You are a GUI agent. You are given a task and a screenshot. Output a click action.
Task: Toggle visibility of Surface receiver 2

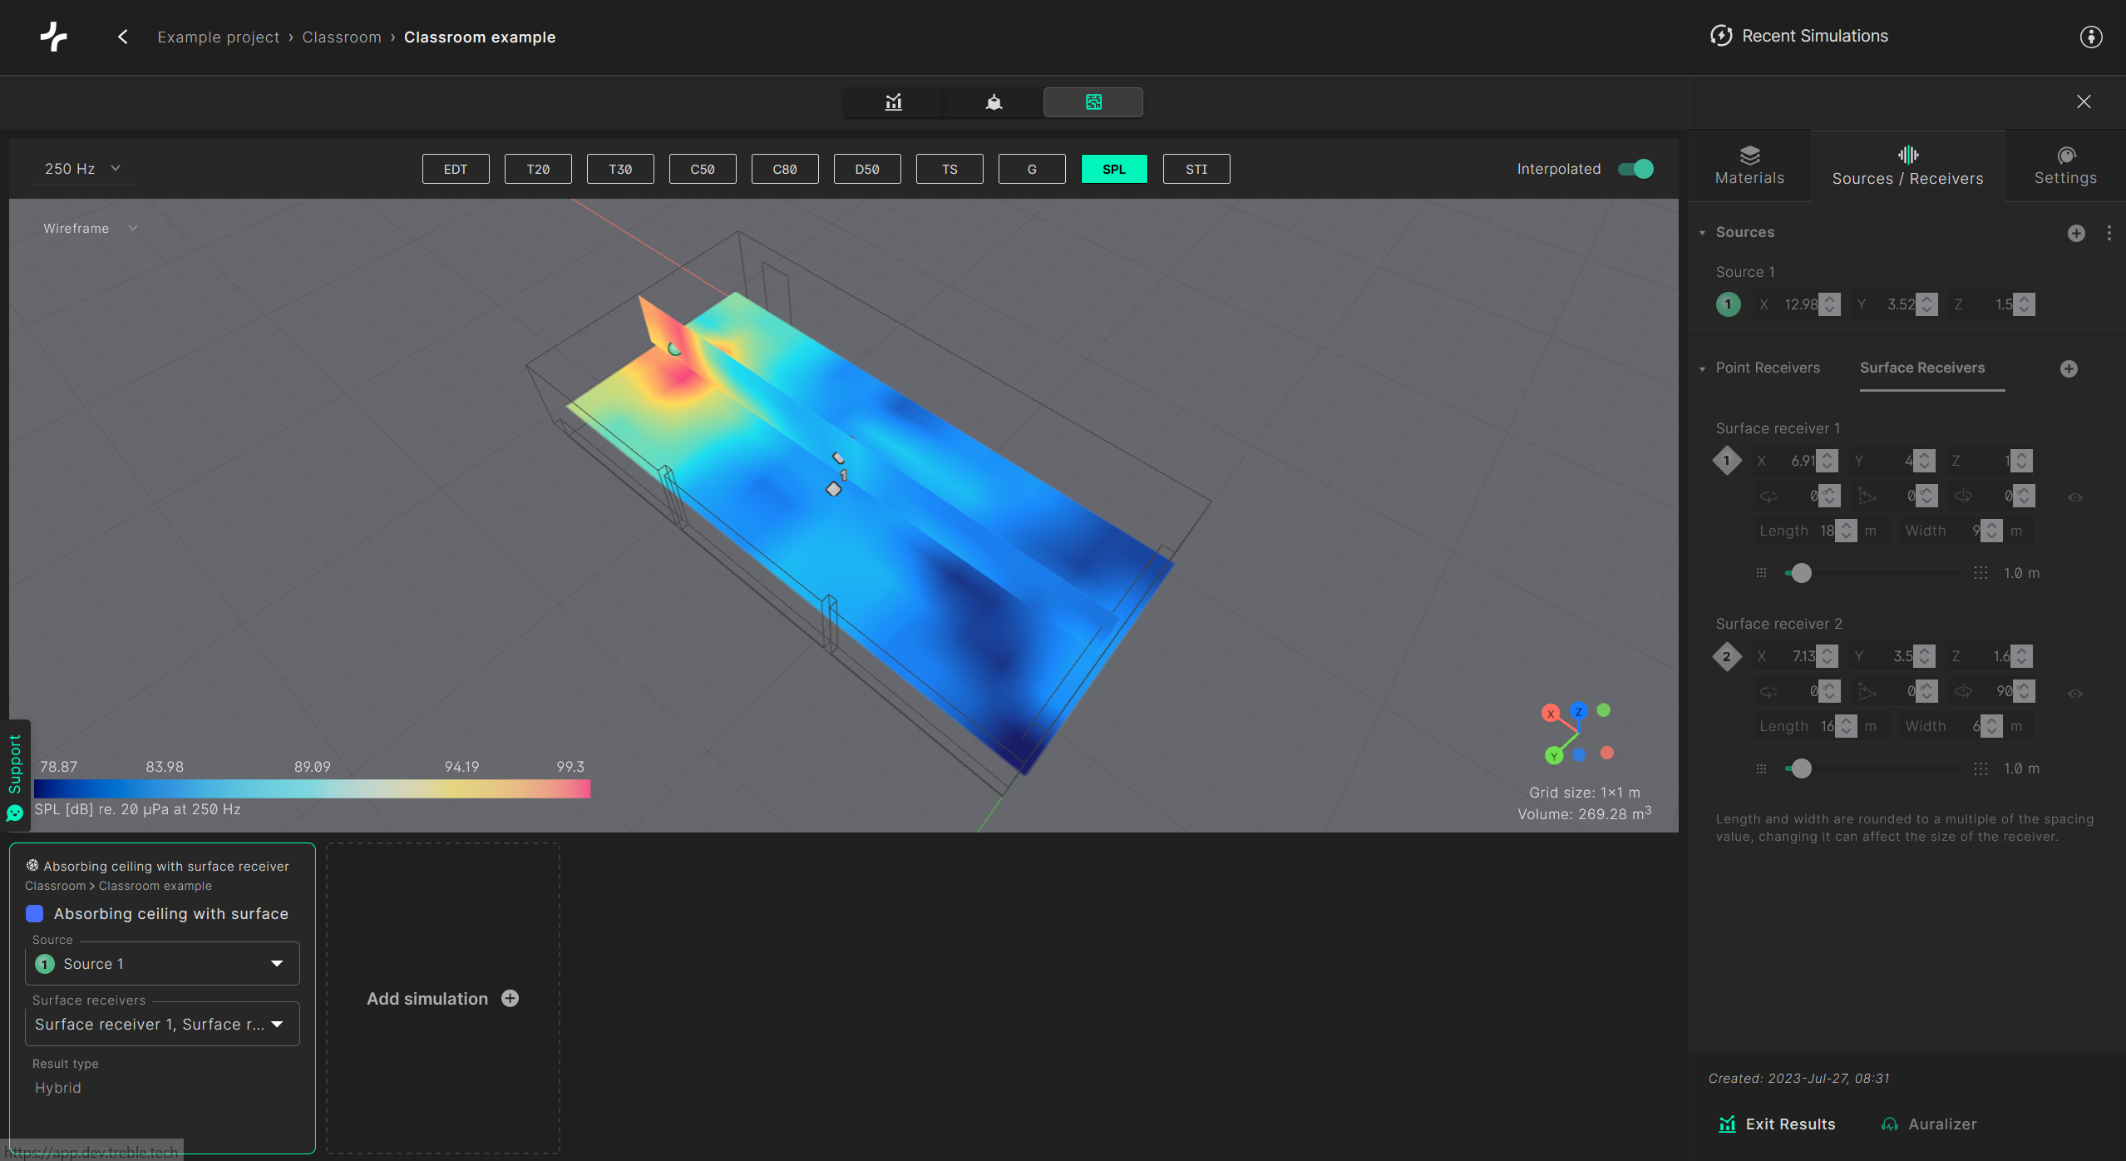(2075, 694)
